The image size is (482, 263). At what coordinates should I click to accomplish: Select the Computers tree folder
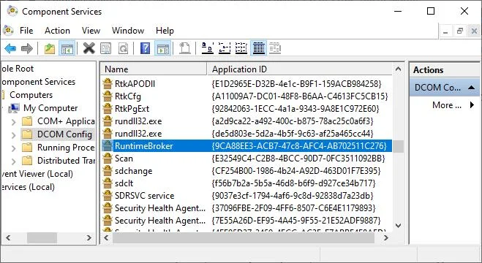coord(31,95)
